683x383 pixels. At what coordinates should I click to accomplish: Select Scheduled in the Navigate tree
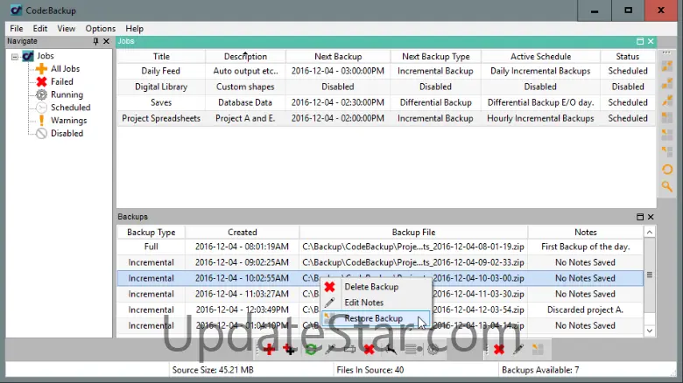pyautogui.click(x=71, y=108)
